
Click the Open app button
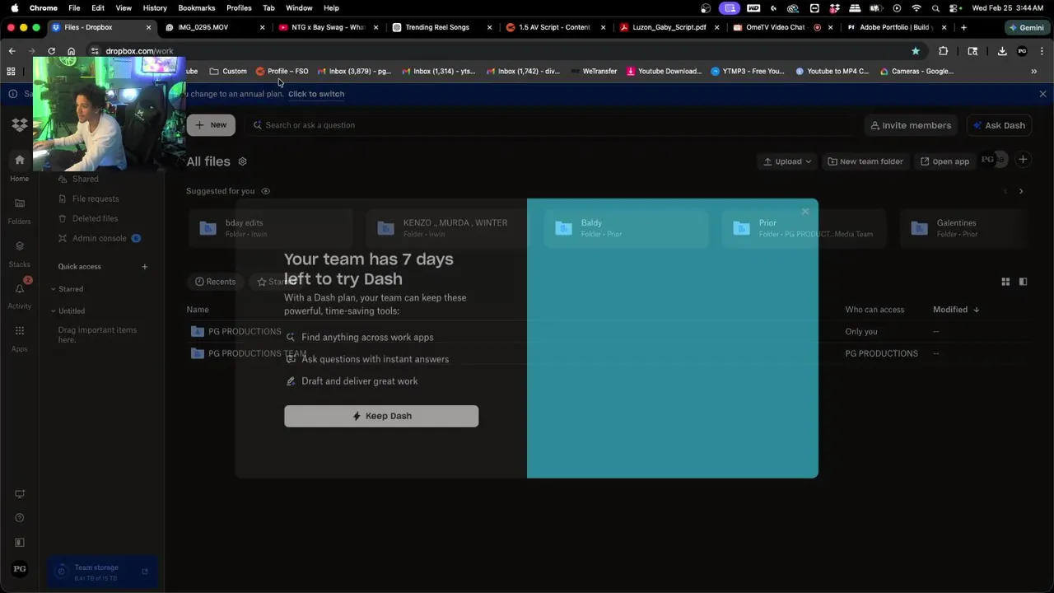coord(944,161)
